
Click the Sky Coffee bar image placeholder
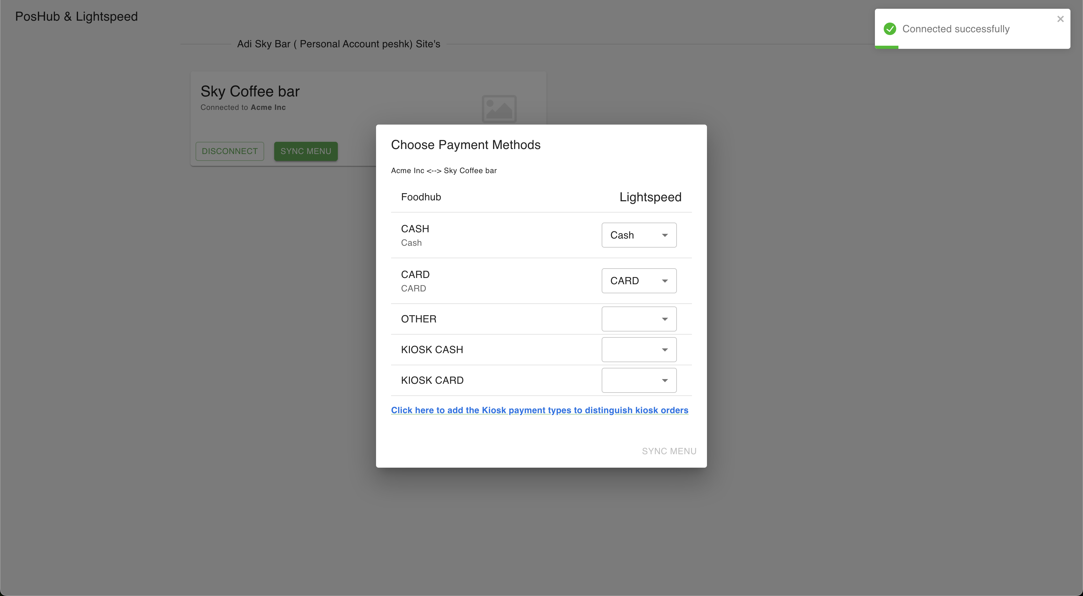(x=499, y=109)
